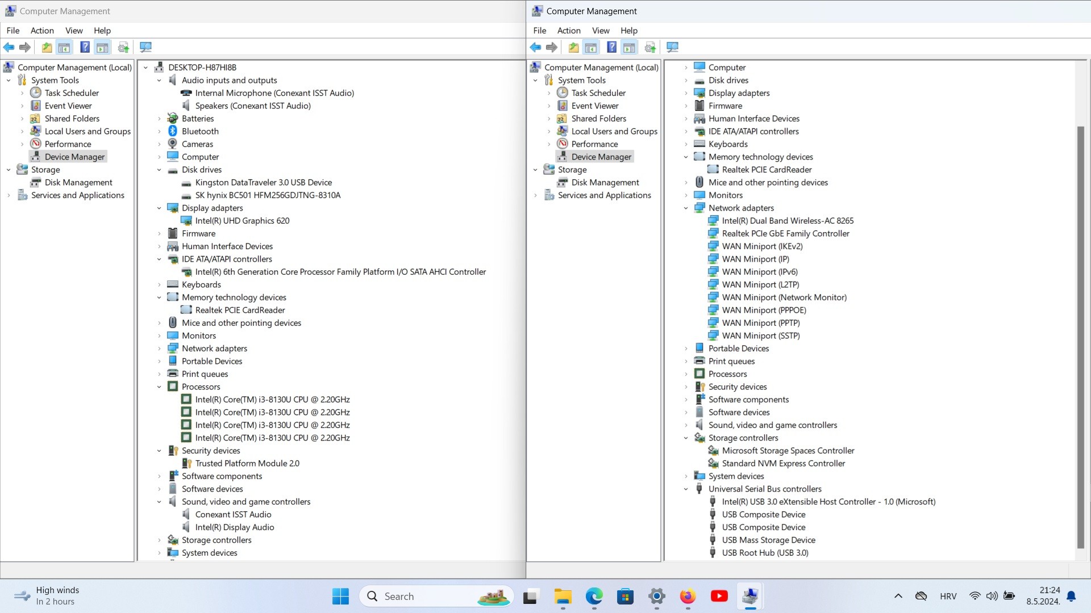Open View menu in left window
The width and height of the screenshot is (1091, 613).
(x=74, y=31)
